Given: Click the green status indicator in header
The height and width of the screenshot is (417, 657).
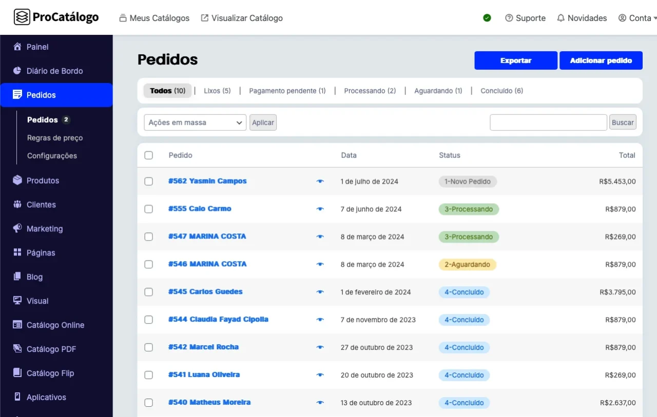Looking at the screenshot, I should pos(487,18).
